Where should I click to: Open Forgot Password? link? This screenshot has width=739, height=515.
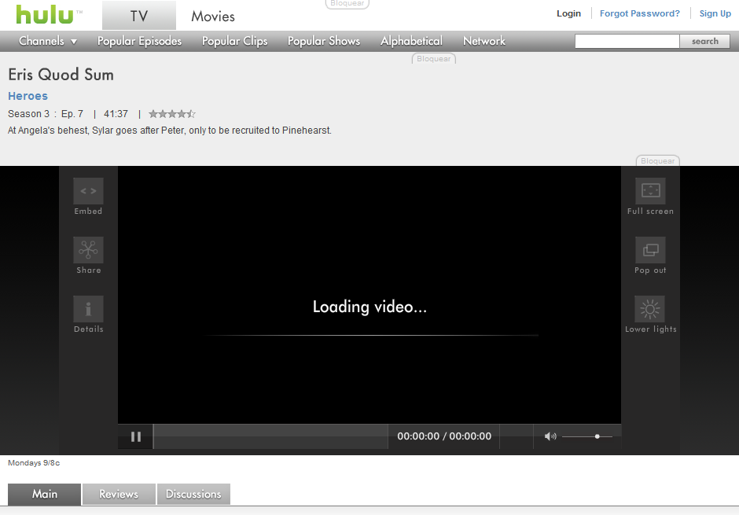pyautogui.click(x=640, y=13)
